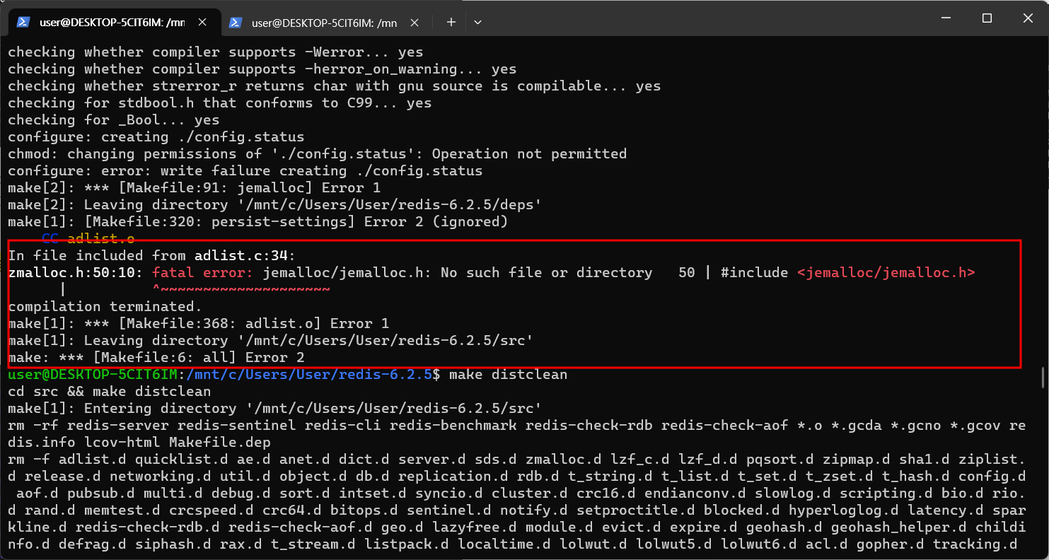Click the '[Makefile:91: jemalloc] Error 1' line
Screen dimensions: 1049x560
195,187
